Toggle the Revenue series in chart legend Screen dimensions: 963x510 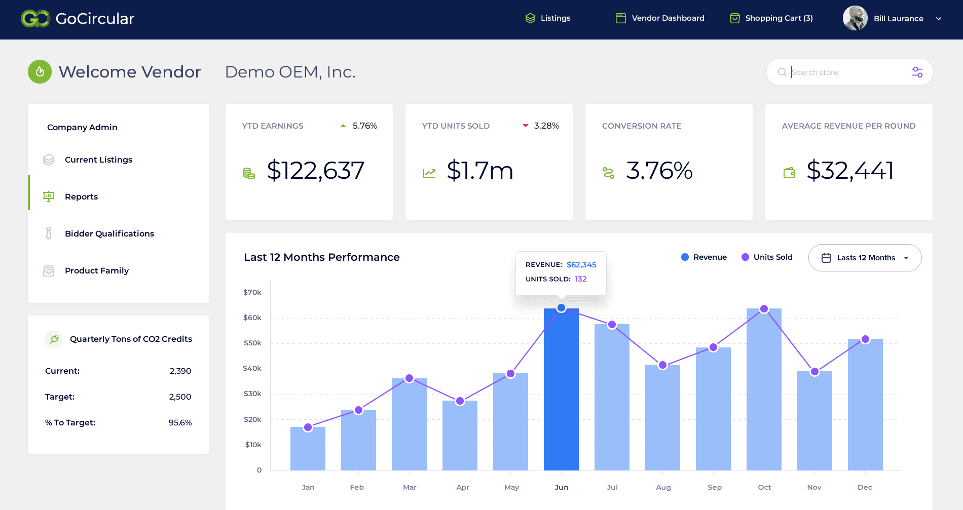coord(704,257)
